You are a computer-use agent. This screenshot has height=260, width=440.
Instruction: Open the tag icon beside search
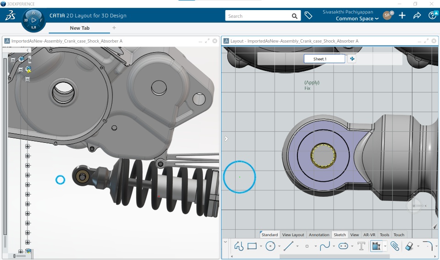click(308, 16)
